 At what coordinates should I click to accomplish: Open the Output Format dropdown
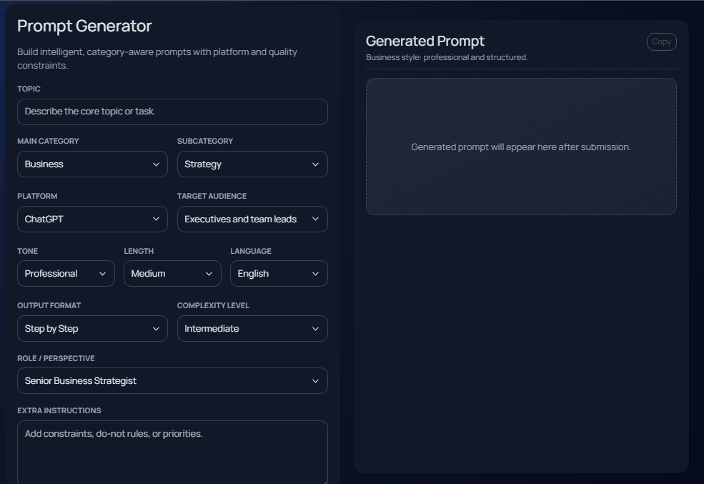92,329
